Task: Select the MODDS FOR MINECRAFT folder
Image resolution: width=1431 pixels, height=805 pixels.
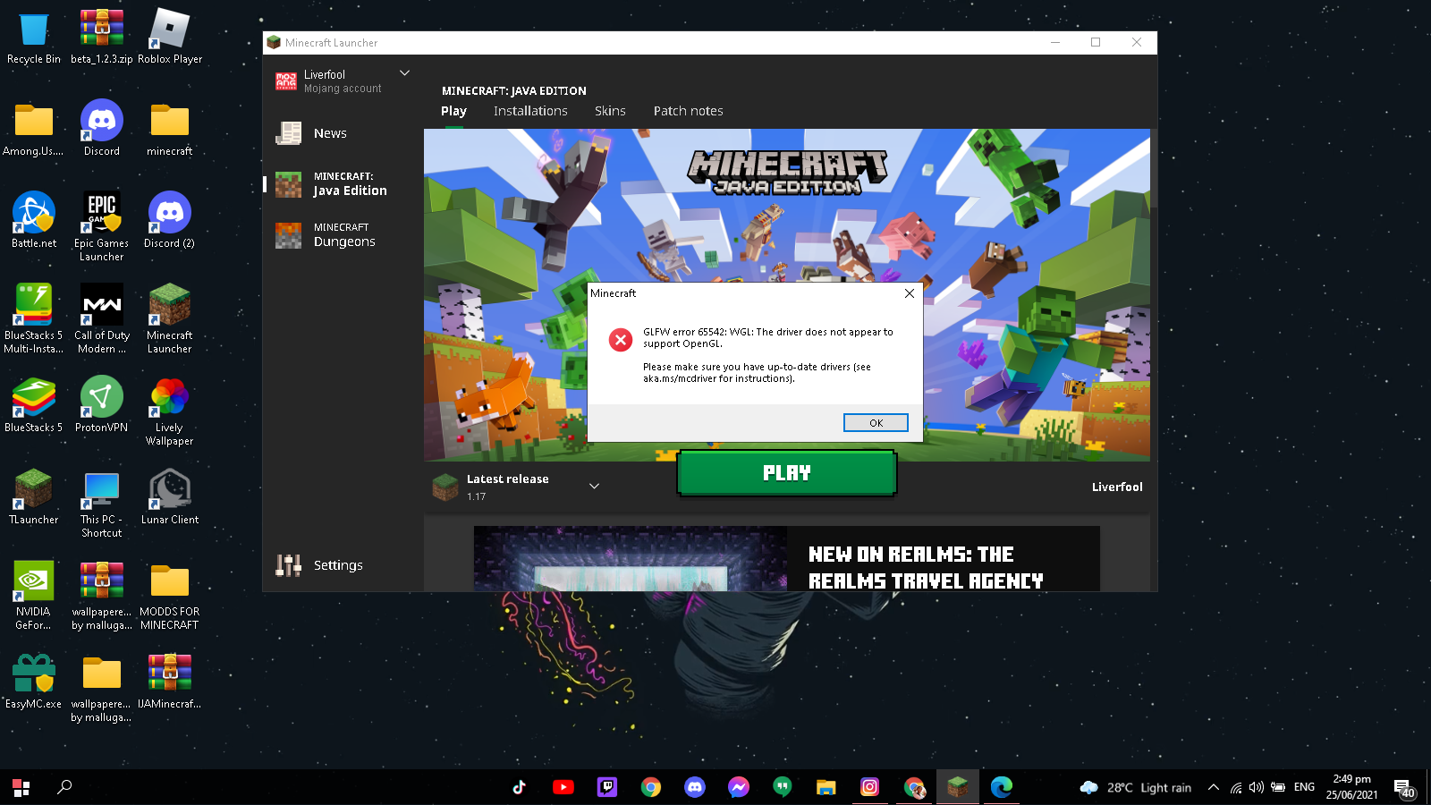Action: [170, 596]
